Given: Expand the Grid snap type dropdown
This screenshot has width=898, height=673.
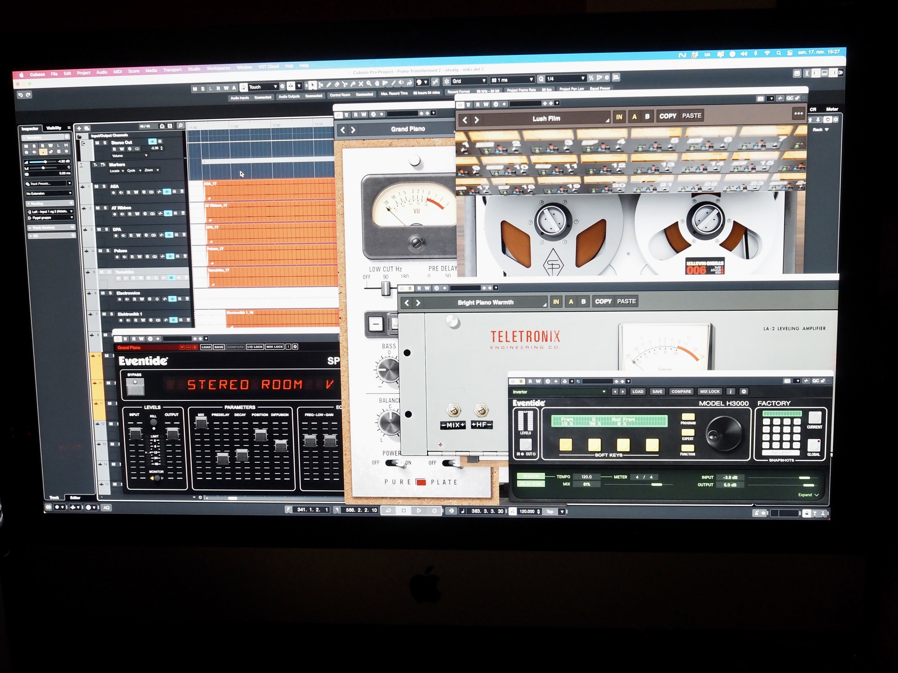Looking at the screenshot, I should click(484, 81).
